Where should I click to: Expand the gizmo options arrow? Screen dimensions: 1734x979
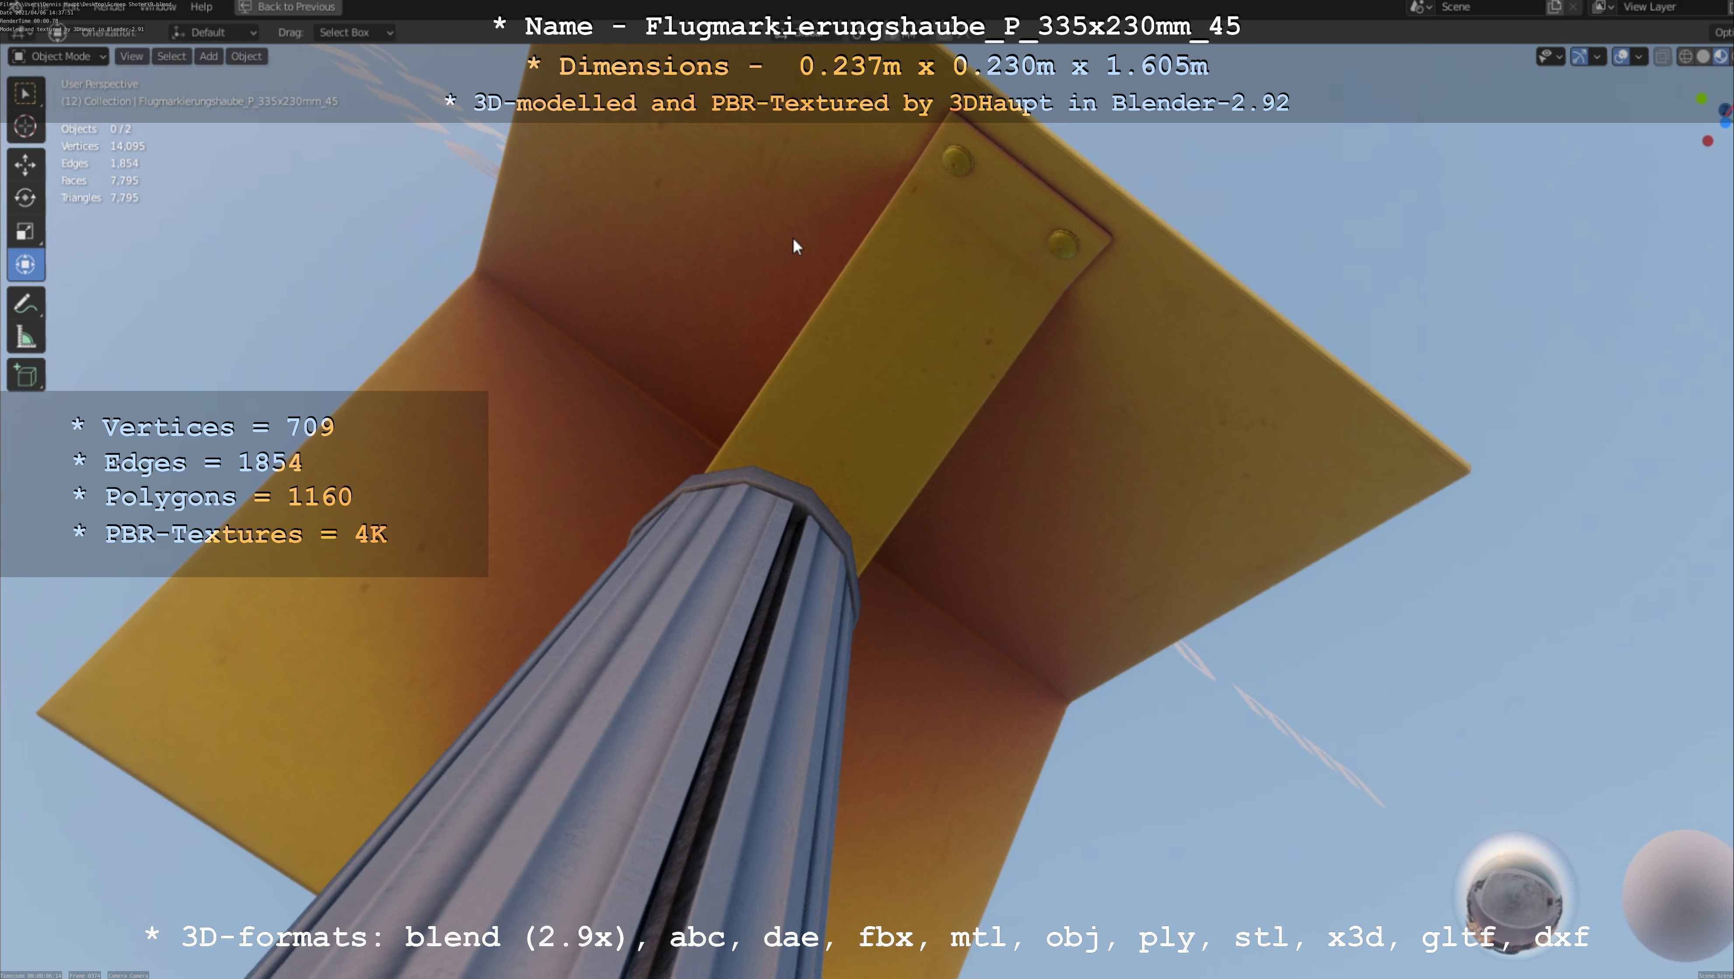(1598, 56)
